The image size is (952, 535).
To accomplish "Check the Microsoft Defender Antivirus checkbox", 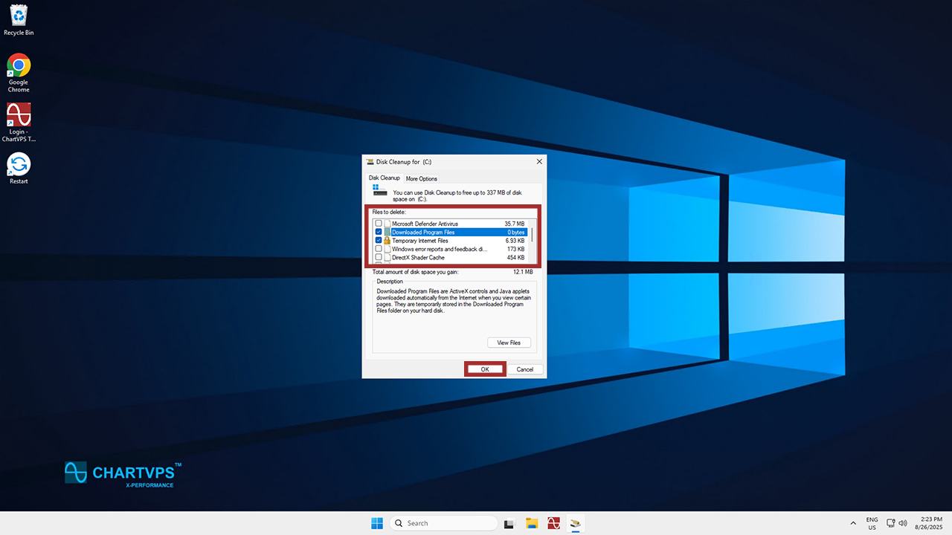I will 379,224.
